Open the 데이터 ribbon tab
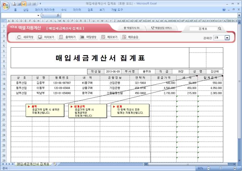Screen dimensions: 242x171 pyautogui.click(x=77, y=10)
